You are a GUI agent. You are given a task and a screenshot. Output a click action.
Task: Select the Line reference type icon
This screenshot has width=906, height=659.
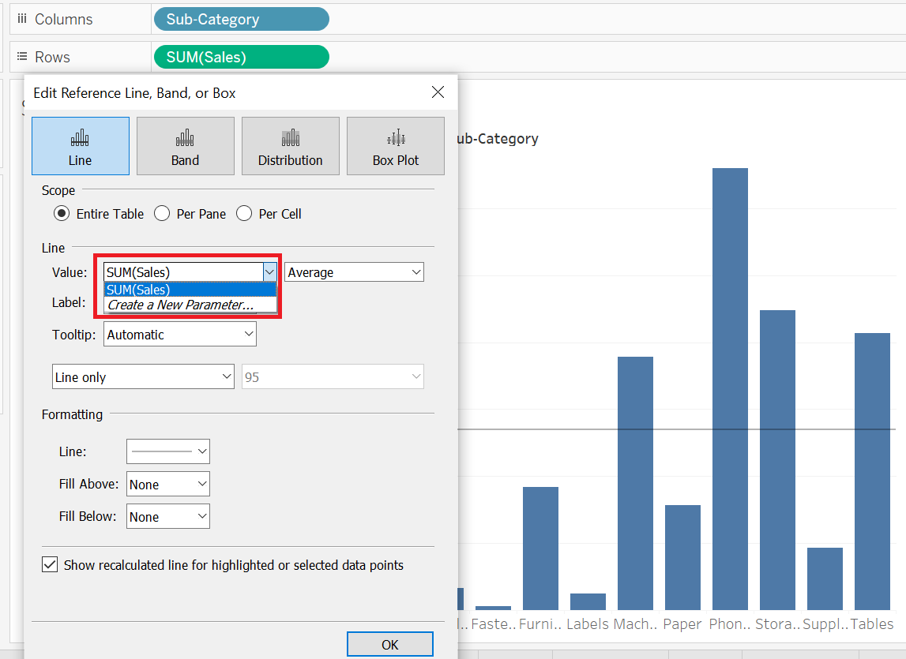(x=80, y=145)
